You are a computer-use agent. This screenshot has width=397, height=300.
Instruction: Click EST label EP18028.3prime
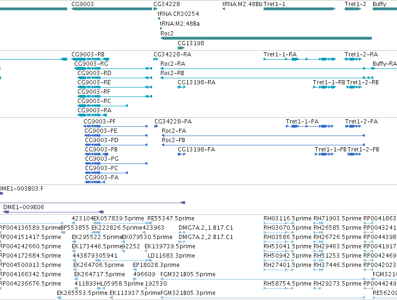point(156,265)
